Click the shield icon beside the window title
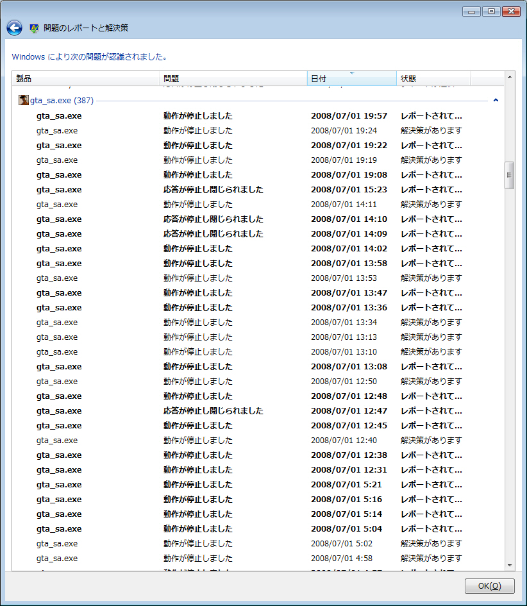527x606 pixels. (35, 29)
